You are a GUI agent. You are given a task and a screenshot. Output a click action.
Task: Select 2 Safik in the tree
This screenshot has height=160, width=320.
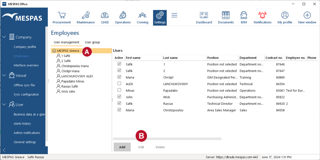pyautogui.click(x=66, y=61)
